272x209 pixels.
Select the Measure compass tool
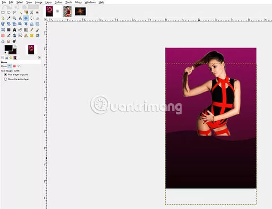[21, 18]
